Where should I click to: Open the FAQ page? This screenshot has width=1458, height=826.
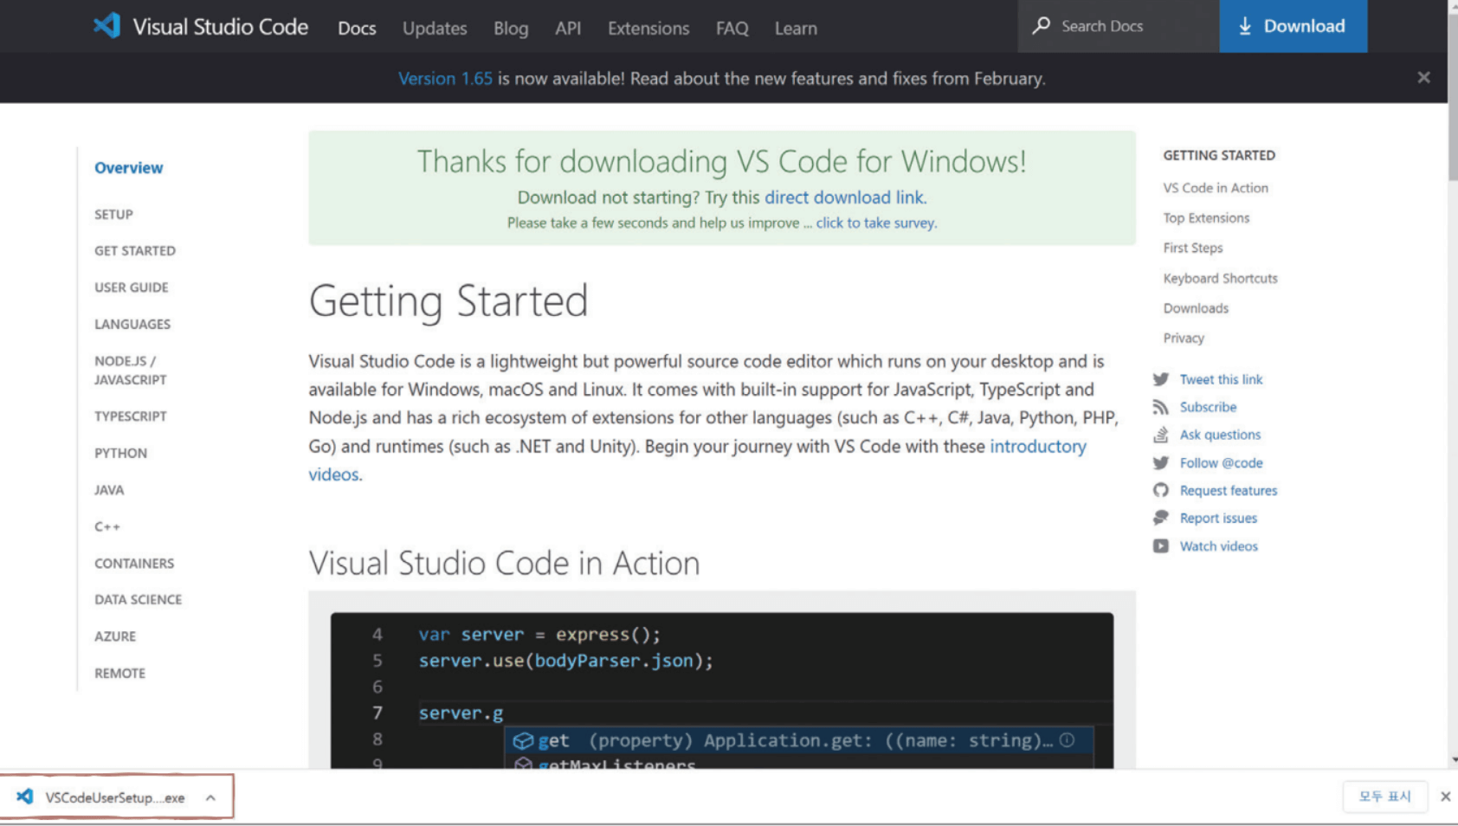point(732,28)
